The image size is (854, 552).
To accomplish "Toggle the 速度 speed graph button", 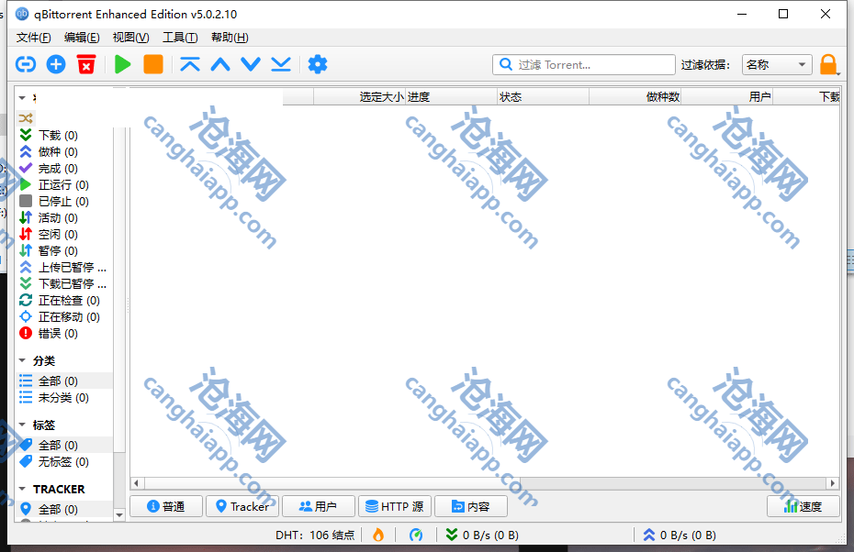I will point(803,506).
